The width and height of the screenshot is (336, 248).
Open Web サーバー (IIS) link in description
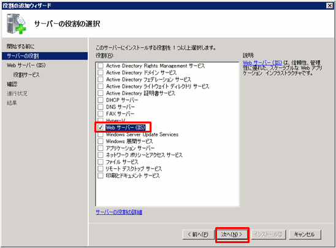pos(262,63)
